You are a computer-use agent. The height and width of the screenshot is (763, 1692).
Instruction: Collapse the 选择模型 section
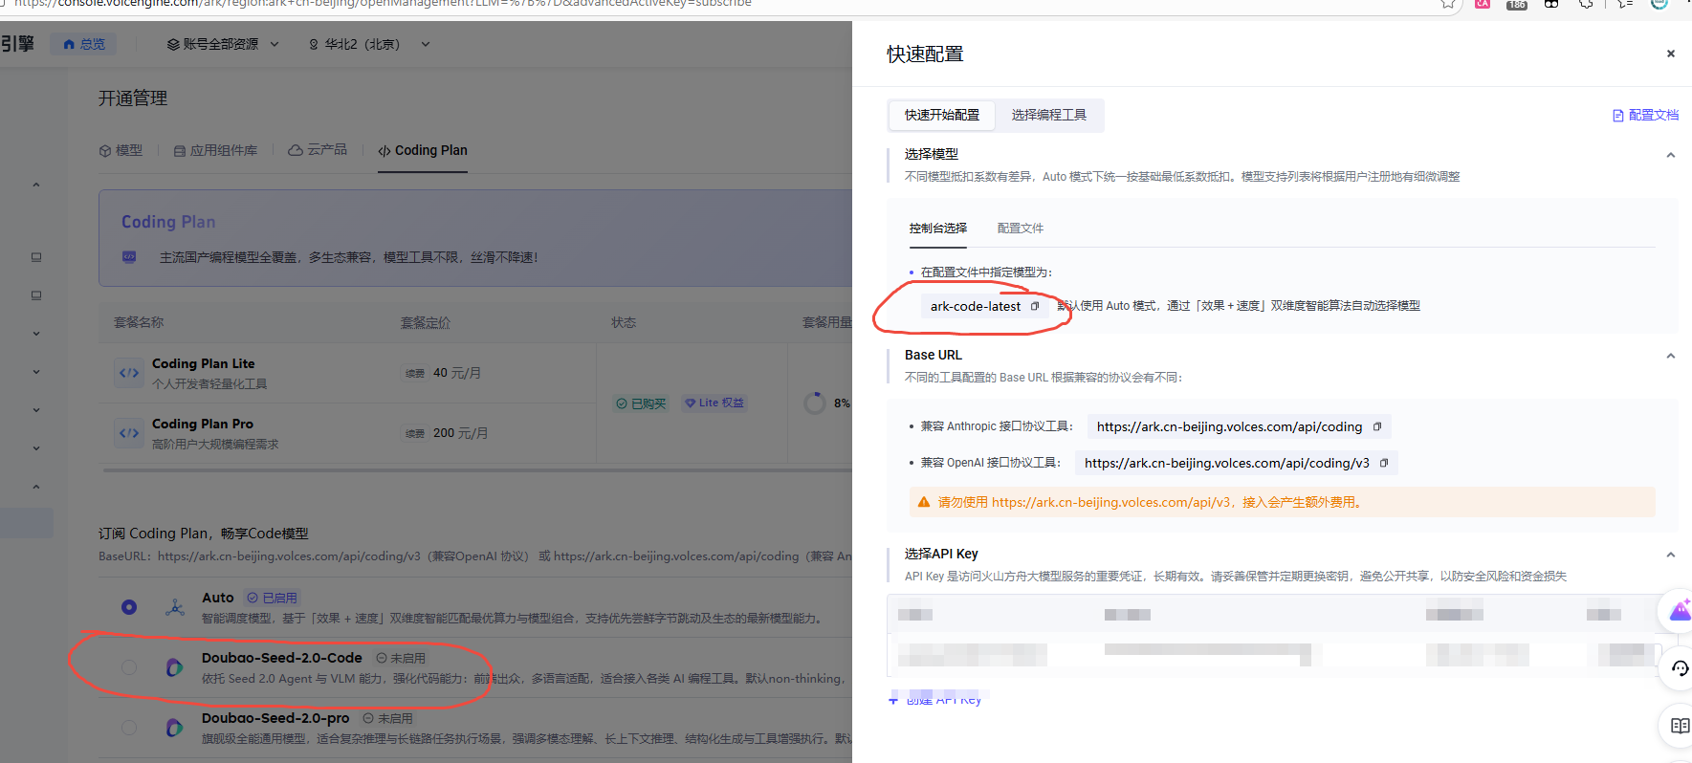(x=1670, y=155)
